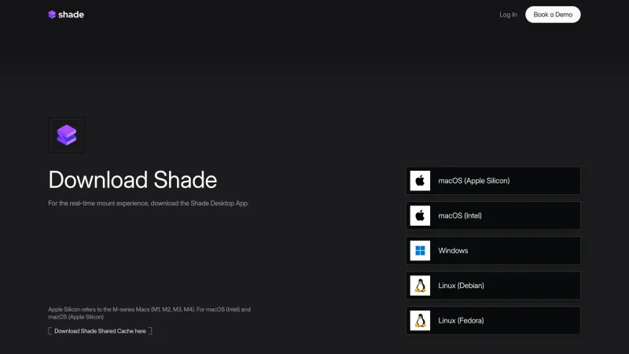629x354 pixels.
Task: Click the Windows logo icon
Action: (x=420, y=250)
